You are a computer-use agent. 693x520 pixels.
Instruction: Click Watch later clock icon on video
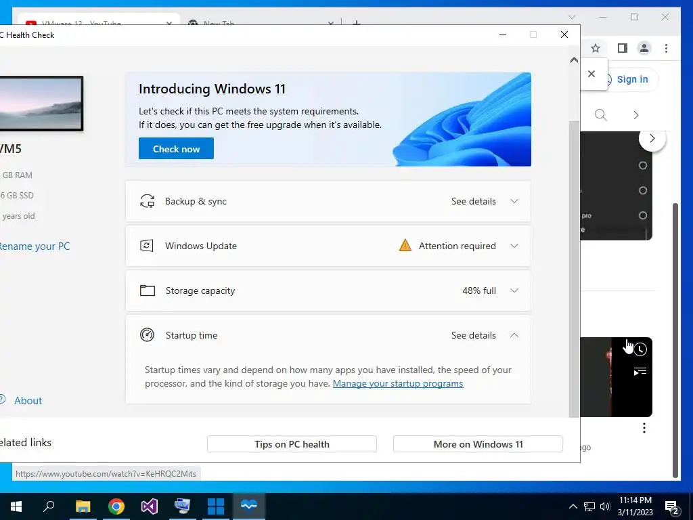point(640,349)
